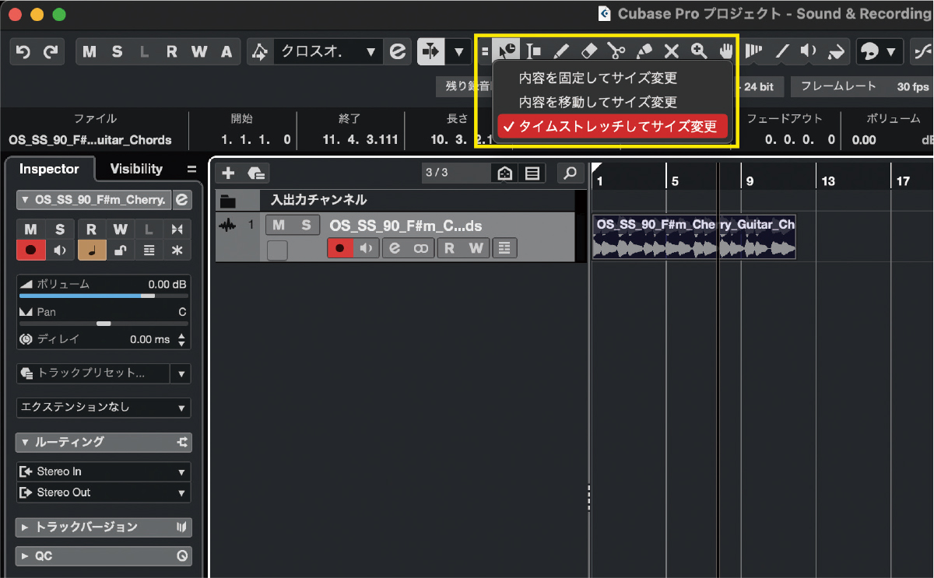Toggle musical timebase note button
The height and width of the screenshot is (578, 934).
coord(92,250)
